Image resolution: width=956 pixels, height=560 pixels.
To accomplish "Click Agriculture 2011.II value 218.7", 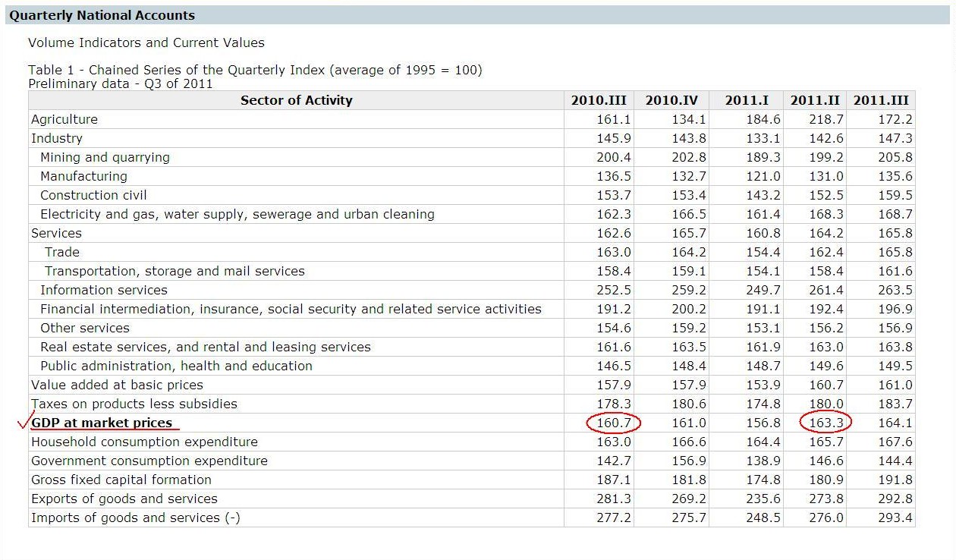I will coord(826,119).
